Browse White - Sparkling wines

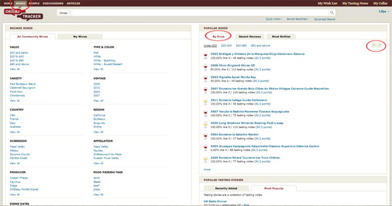coord(104,60)
